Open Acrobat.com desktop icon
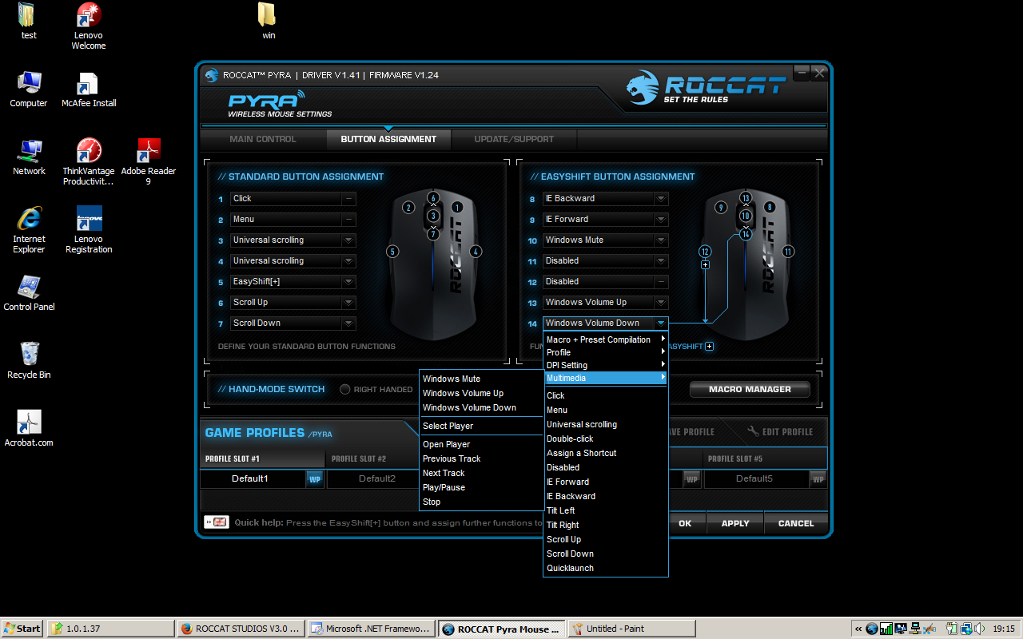This screenshot has height=639, width=1023. [29, 429]
